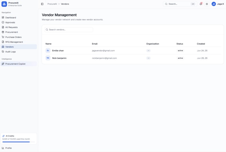Viewport: 226px width, 152px height.
Task: Open Dashboard from the navigation
Action: tap(19, 17)
